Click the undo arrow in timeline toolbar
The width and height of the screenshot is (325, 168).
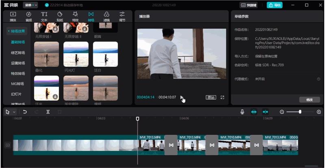[25, 112]
